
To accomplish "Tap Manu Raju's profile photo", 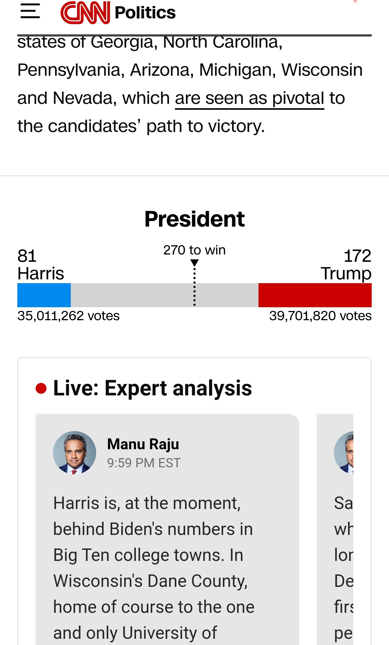I will [x=75, y=452].
